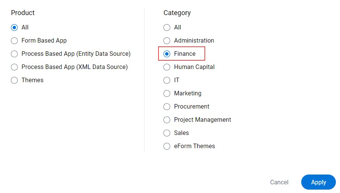340x193 pixels.
Task: Pick the Project Management category
Action: pyautogui.click(x=167, y=120)
